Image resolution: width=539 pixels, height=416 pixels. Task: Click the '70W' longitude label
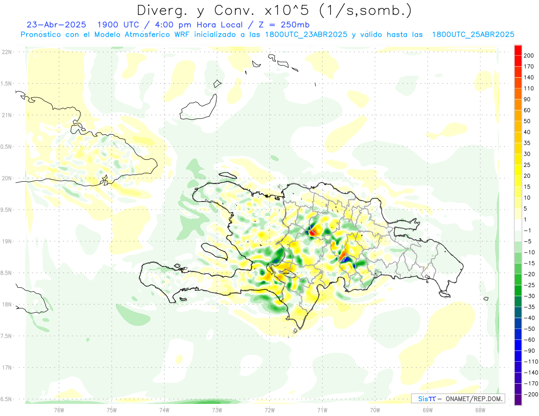pos(375,410)
